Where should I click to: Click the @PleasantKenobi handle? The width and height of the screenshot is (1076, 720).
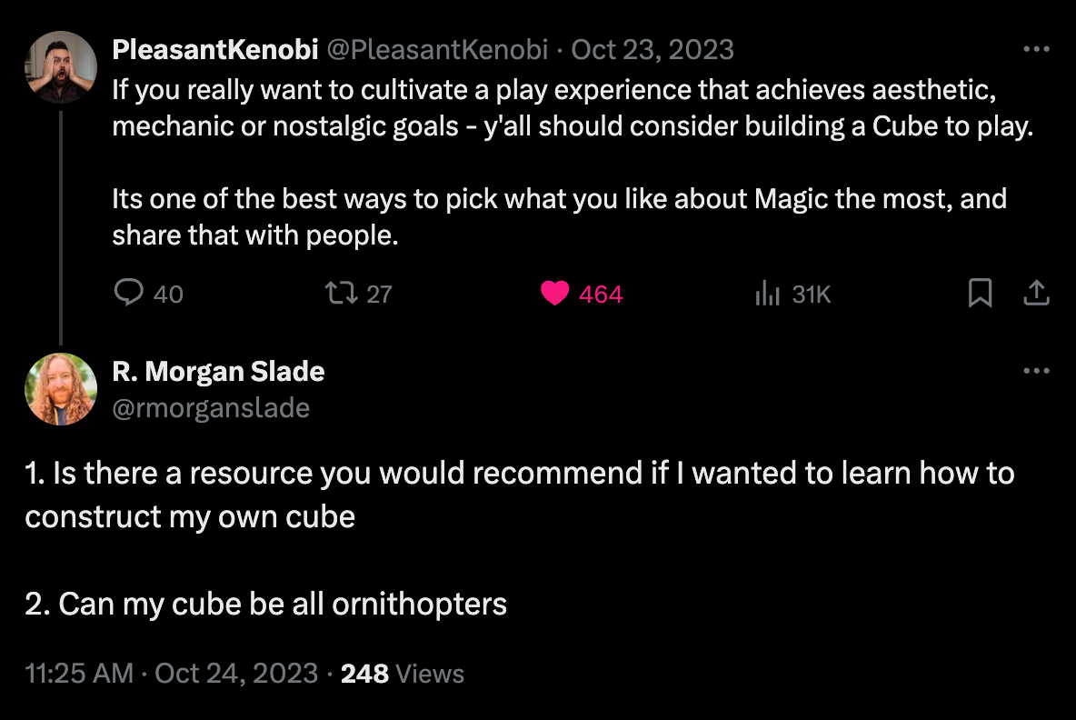[437, 49]
